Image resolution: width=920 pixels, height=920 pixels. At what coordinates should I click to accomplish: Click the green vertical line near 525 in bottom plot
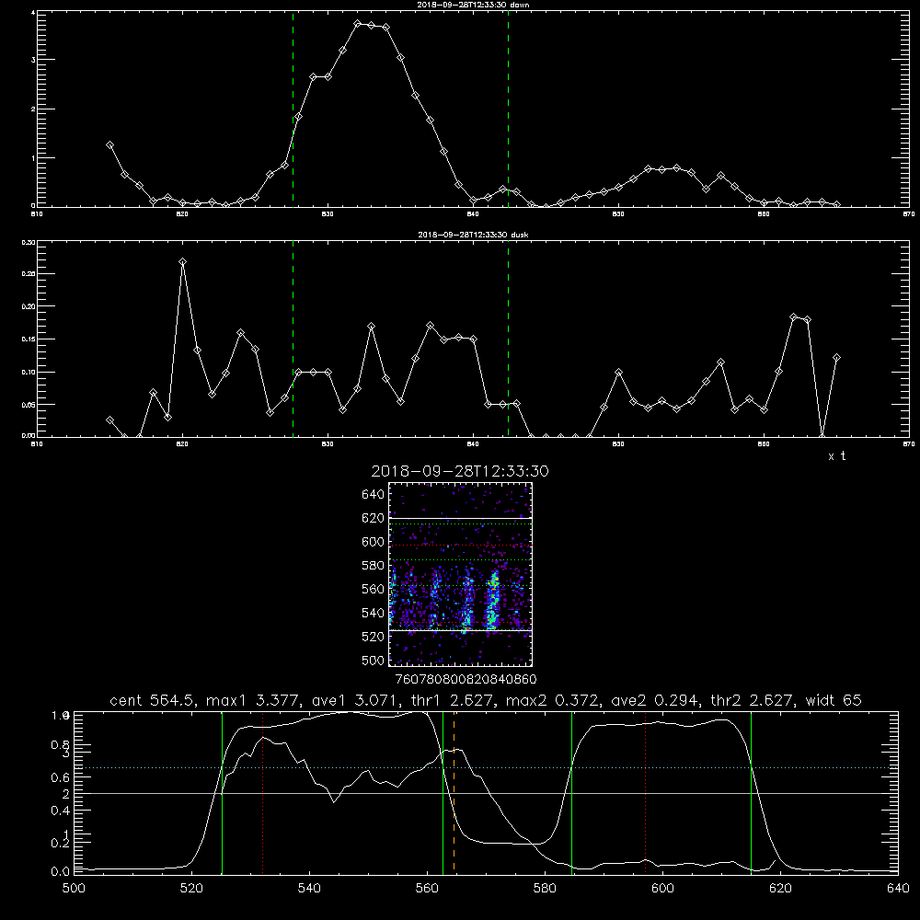click(223, 792)
